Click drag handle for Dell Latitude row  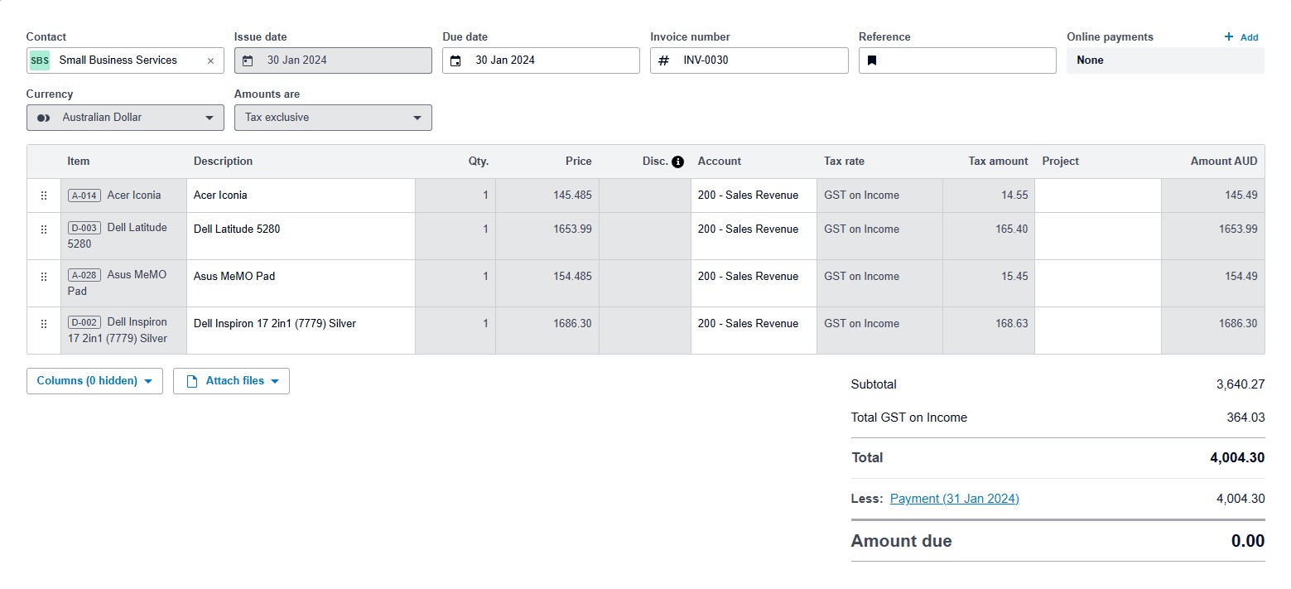click(x=44, y=229)
